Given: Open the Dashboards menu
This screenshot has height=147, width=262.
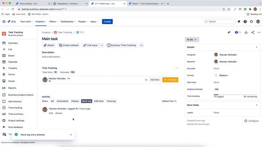Looking at the screenshot, I should tap(68, 22).
